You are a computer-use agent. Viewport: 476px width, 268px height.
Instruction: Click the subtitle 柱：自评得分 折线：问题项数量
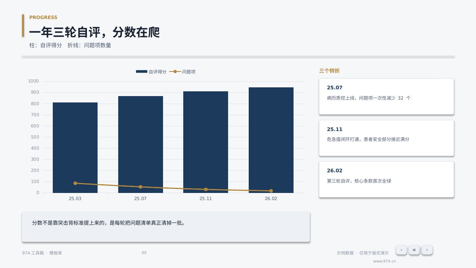(x=70, y=46)
